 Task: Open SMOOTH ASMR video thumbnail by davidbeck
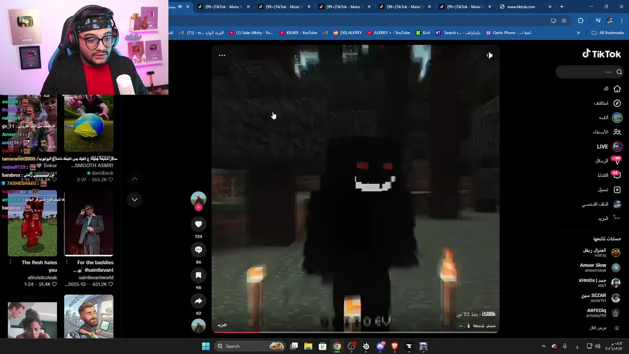point(88,123)
